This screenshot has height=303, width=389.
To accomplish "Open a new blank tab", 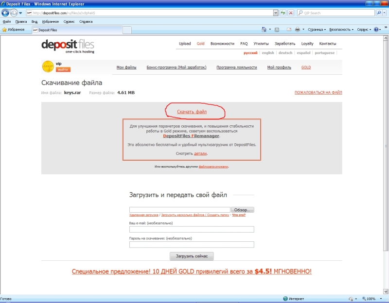I will point(127,30).
